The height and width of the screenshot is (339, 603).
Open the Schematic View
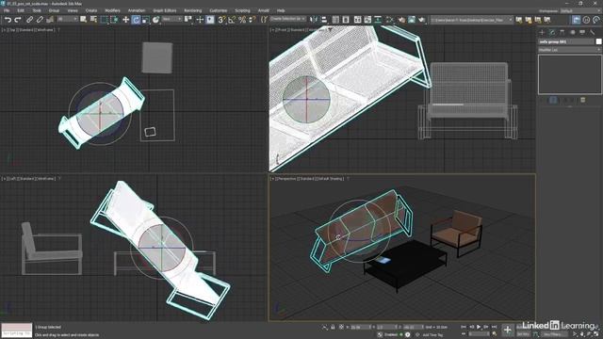(378, 20)
